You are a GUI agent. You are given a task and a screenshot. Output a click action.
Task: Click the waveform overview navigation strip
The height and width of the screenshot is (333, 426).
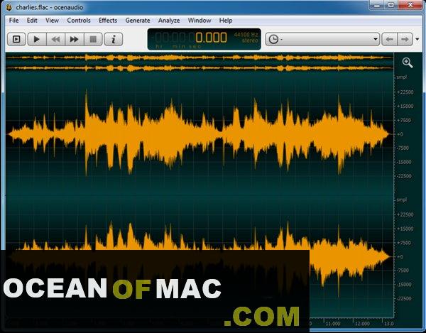pos(199,62)
